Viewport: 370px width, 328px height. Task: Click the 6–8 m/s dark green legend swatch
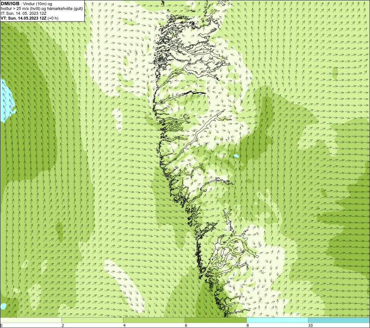tap(216, 320)
